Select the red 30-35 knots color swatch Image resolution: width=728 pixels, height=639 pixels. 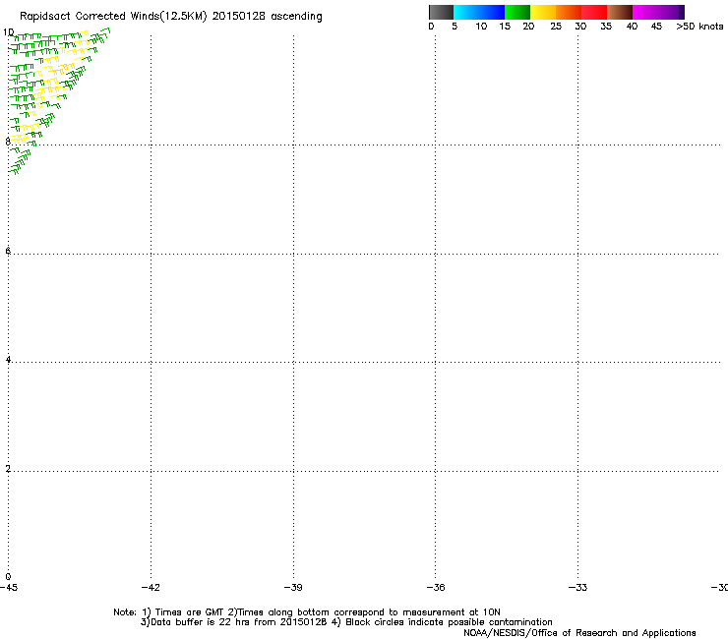pyautogui.click(x=594, y=12)
